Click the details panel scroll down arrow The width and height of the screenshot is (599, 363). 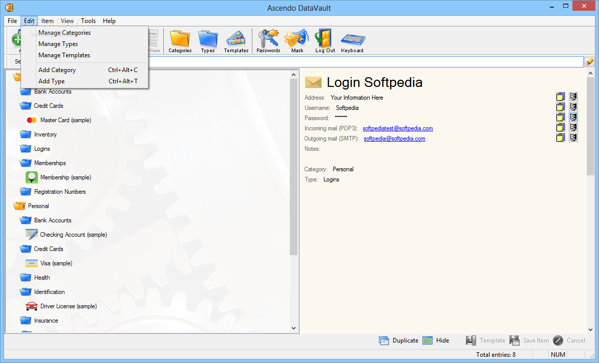pos(591,329)
